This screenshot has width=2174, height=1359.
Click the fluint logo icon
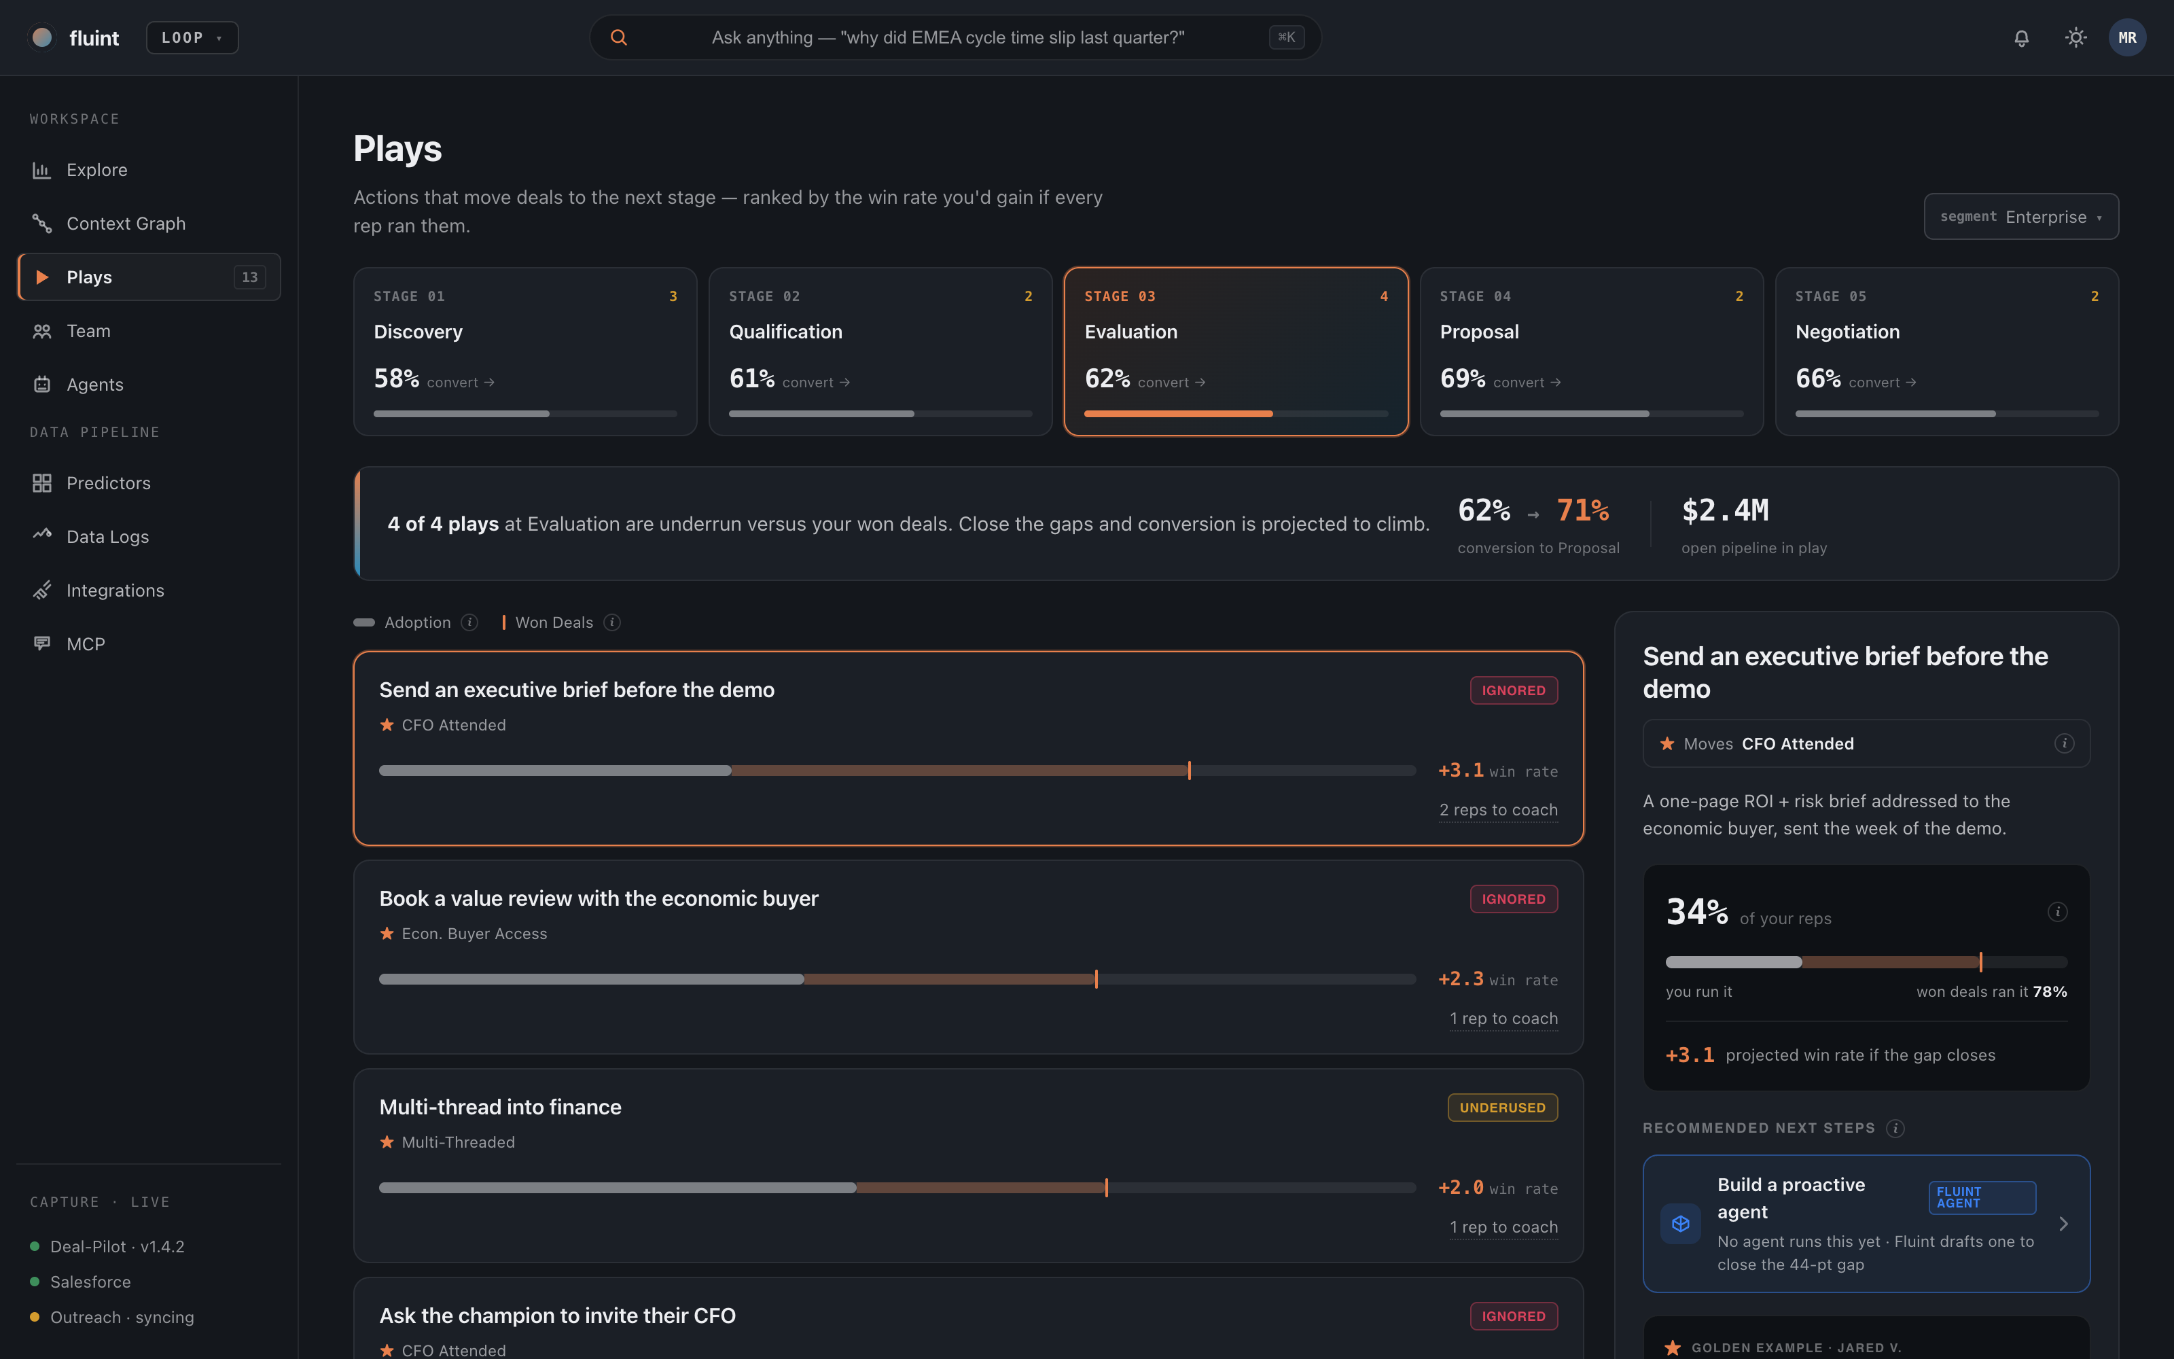[41, 37]
